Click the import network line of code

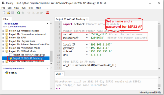[x=74, y=24]
